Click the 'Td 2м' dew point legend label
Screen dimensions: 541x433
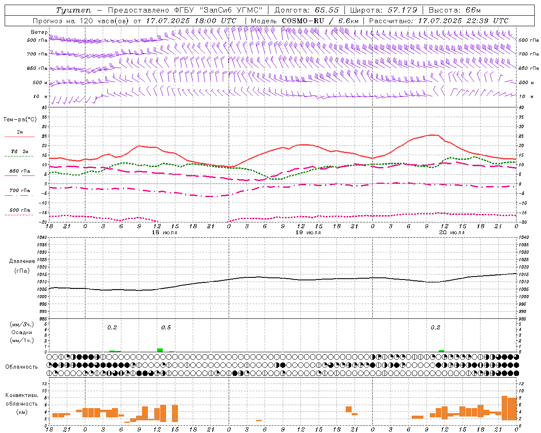tap(19, 151)
